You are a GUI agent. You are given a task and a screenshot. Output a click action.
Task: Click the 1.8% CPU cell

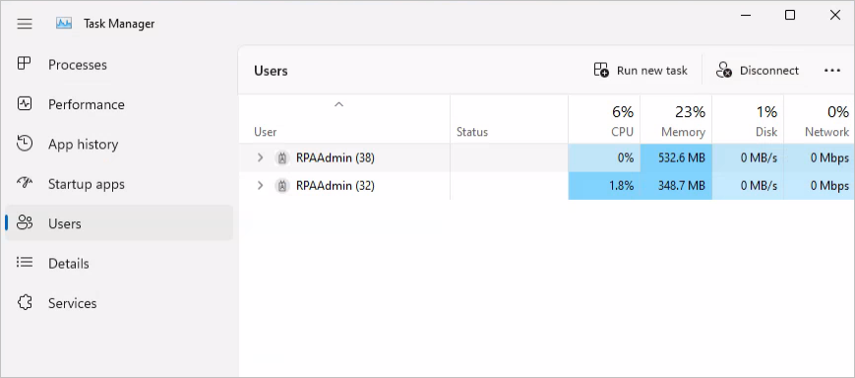point(604,186)
